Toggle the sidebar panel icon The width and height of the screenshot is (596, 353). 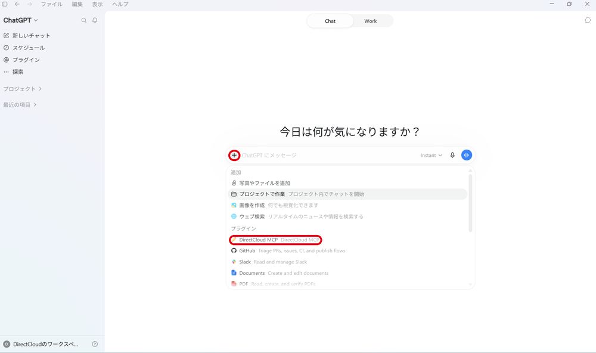click(5, 4)
